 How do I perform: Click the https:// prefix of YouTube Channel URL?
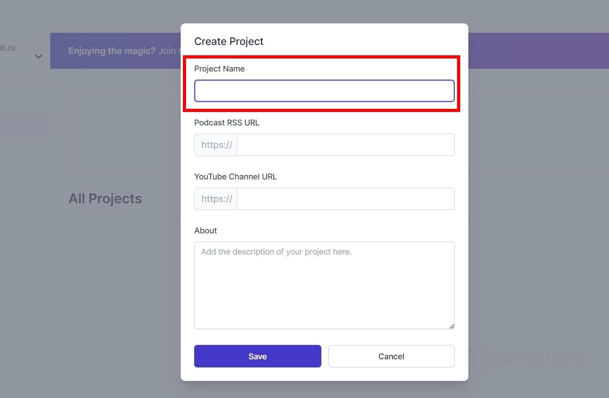tap(216, 199)
